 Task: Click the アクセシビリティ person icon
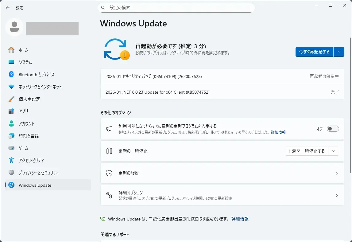[11, 160]
